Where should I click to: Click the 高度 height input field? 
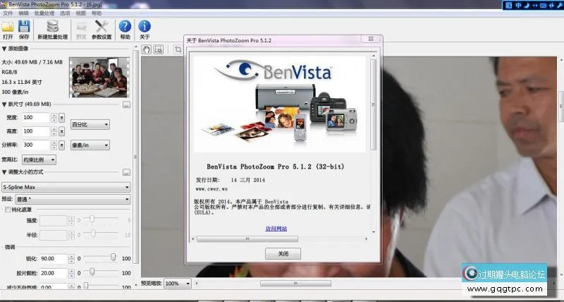coord(36,131)
